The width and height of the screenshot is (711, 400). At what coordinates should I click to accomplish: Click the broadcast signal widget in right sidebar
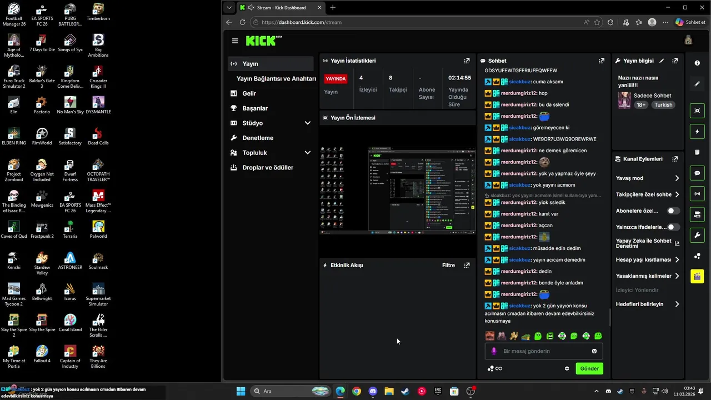point(697,193)
